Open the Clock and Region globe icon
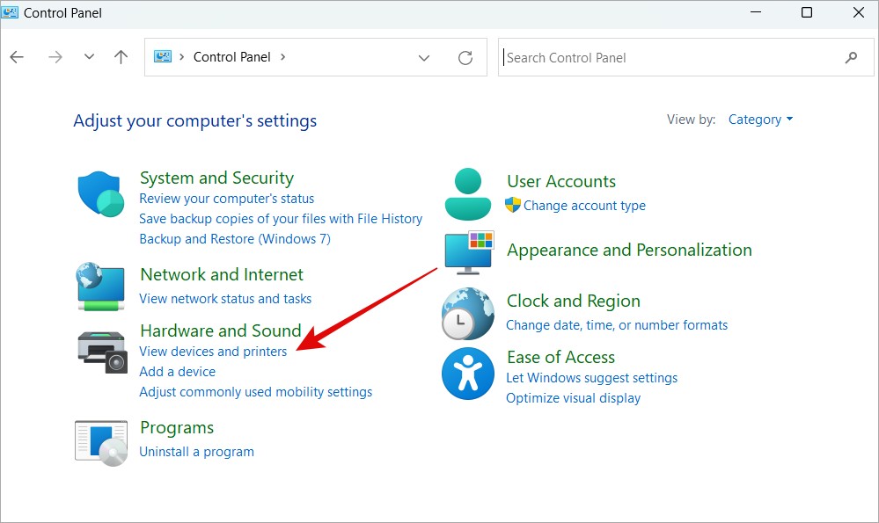Viewport: 879px width, 523px height. (x=468, y=314)
